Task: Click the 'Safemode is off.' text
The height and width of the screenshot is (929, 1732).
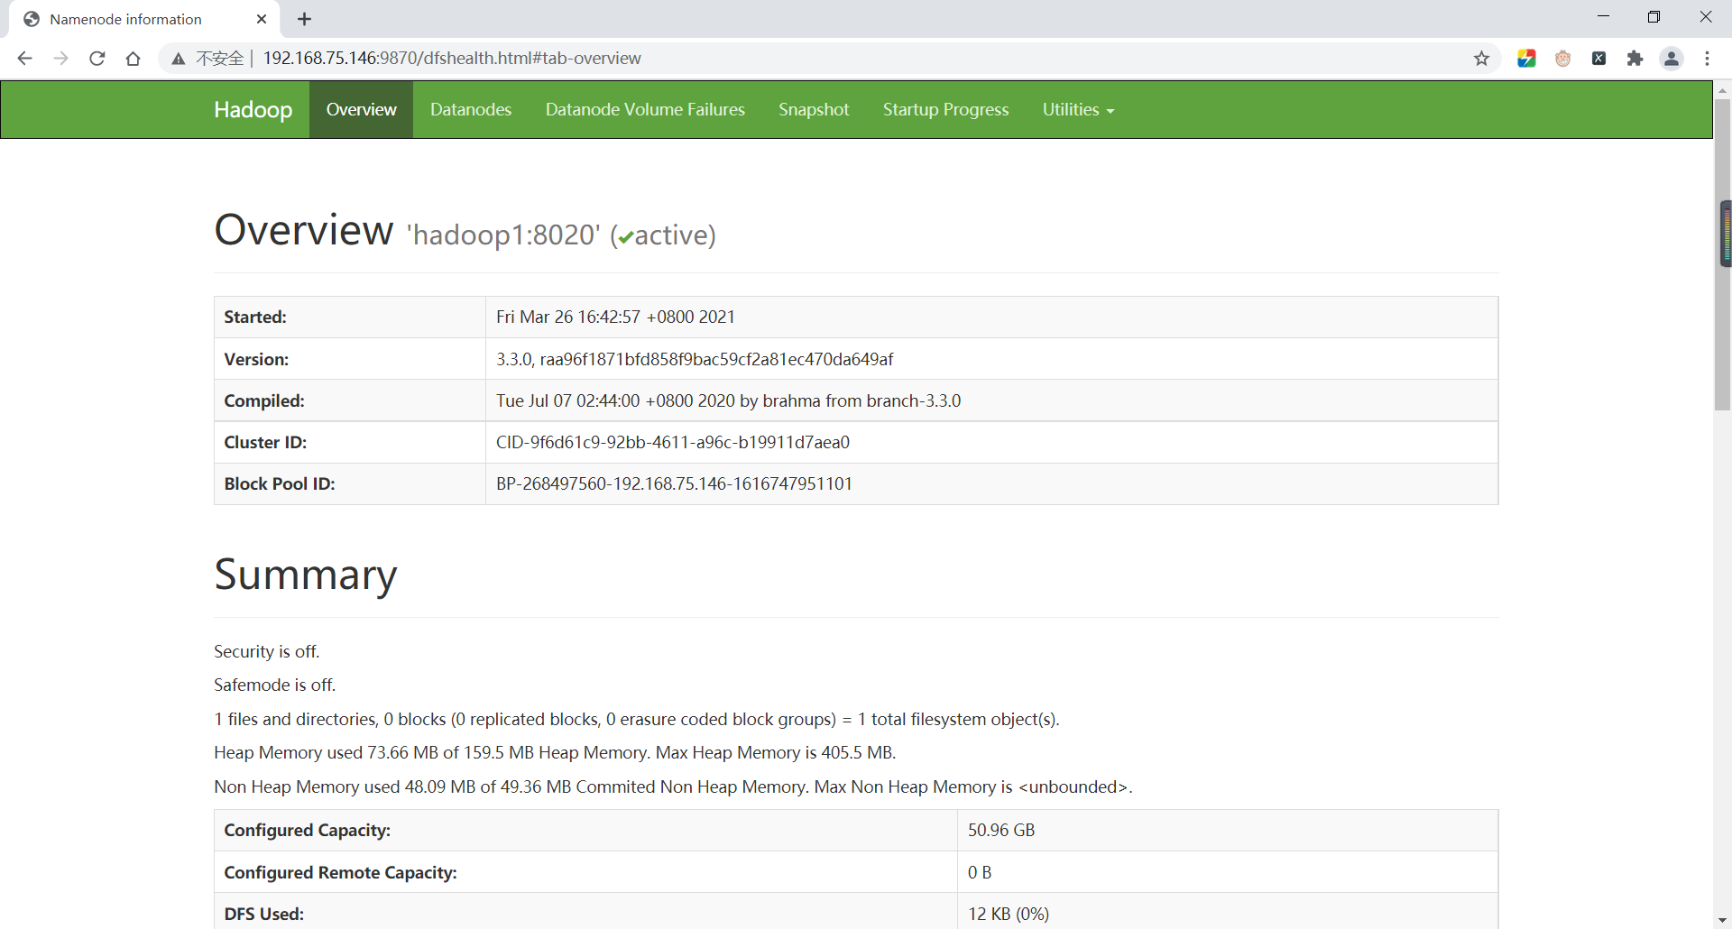Action: pos(275,685)
